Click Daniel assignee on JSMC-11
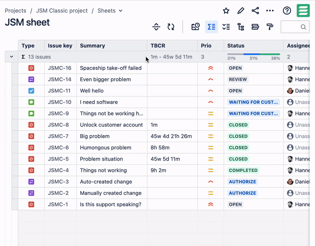 [298, 91]
